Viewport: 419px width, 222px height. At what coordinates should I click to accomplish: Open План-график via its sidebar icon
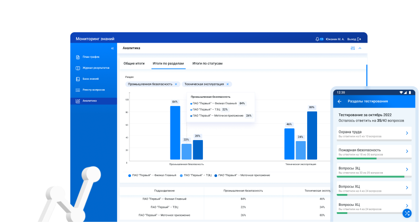click(x=78, y=57)
